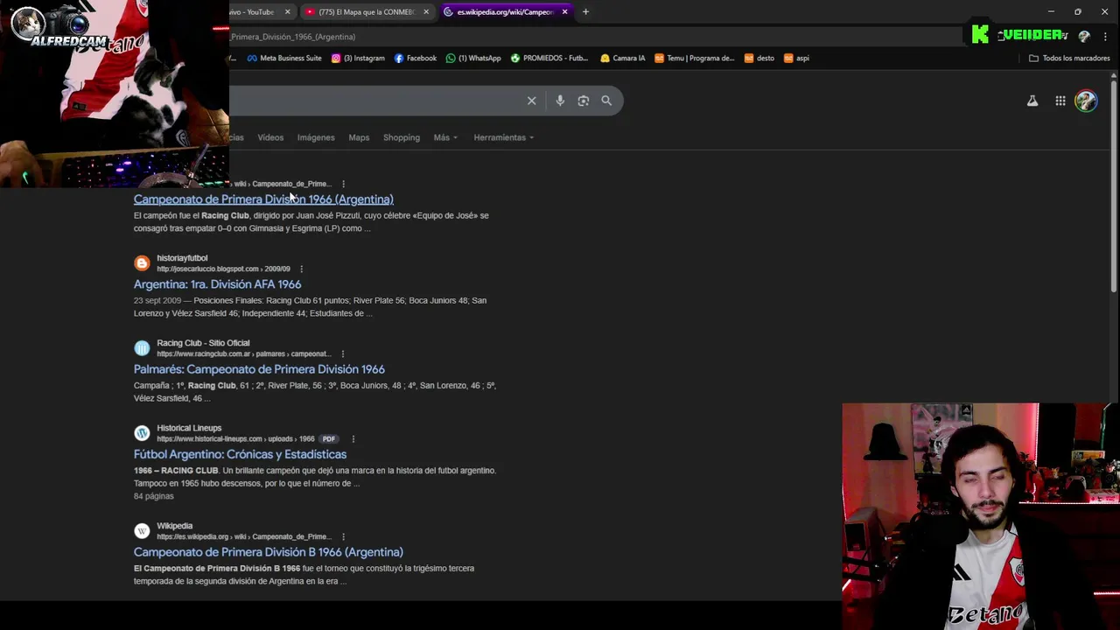The width and height of the screenshot is (1120, 630).
Task: Clear the Google search box
Action: [x=531, y=101]
